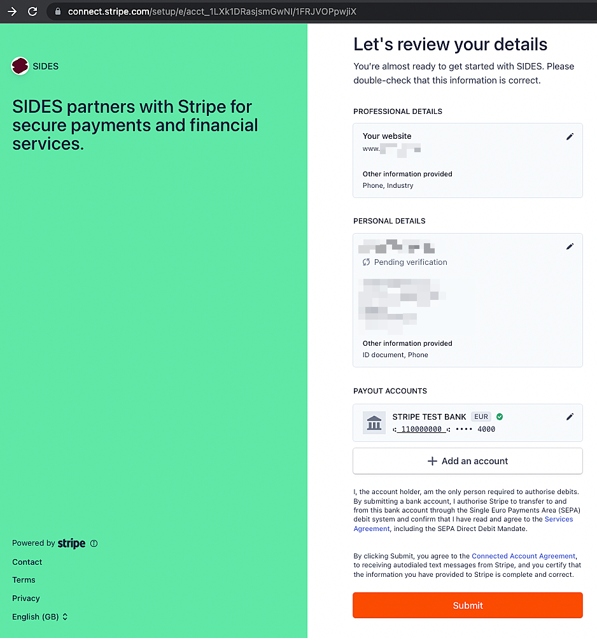The height and width of the screenshot is (638, 597).
Task: Open info icon next to Powered by Stripe
Action: 94,544
